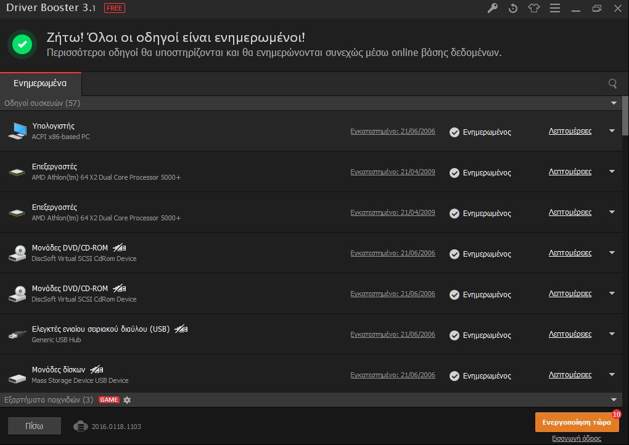The width and height of the screenshot is (629, 445).
Task: Click status checkmark for Generic USB Hub
Action: click(454, 335)
